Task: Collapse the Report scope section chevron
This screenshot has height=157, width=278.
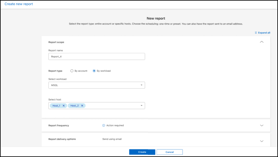Action: [x=262, y=42]
